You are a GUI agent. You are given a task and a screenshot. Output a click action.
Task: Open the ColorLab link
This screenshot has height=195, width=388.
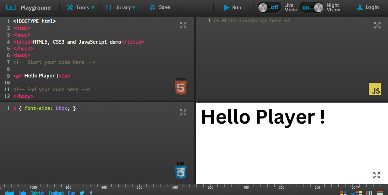(x=37, y=193)
